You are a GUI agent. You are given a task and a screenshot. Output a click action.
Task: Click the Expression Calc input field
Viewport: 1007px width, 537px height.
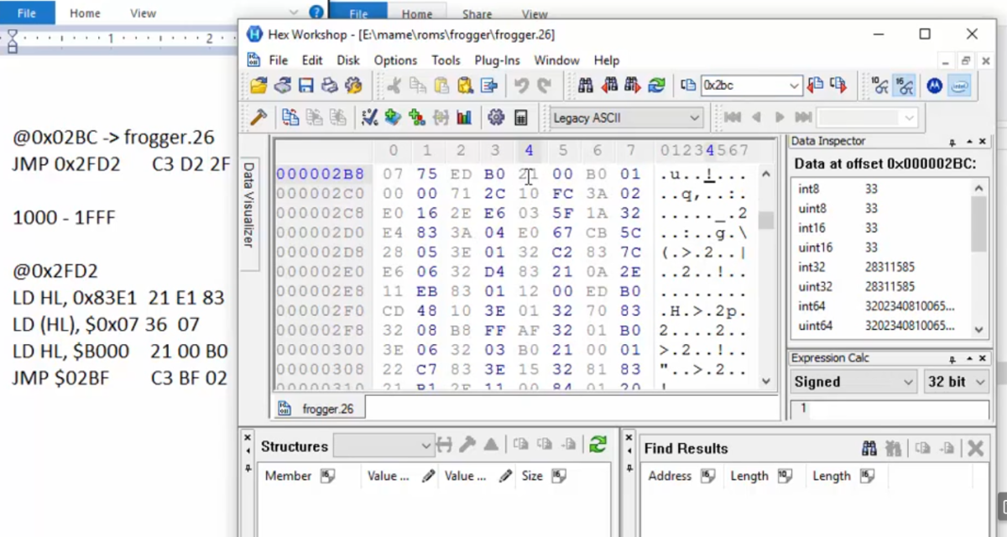(890, 409)
